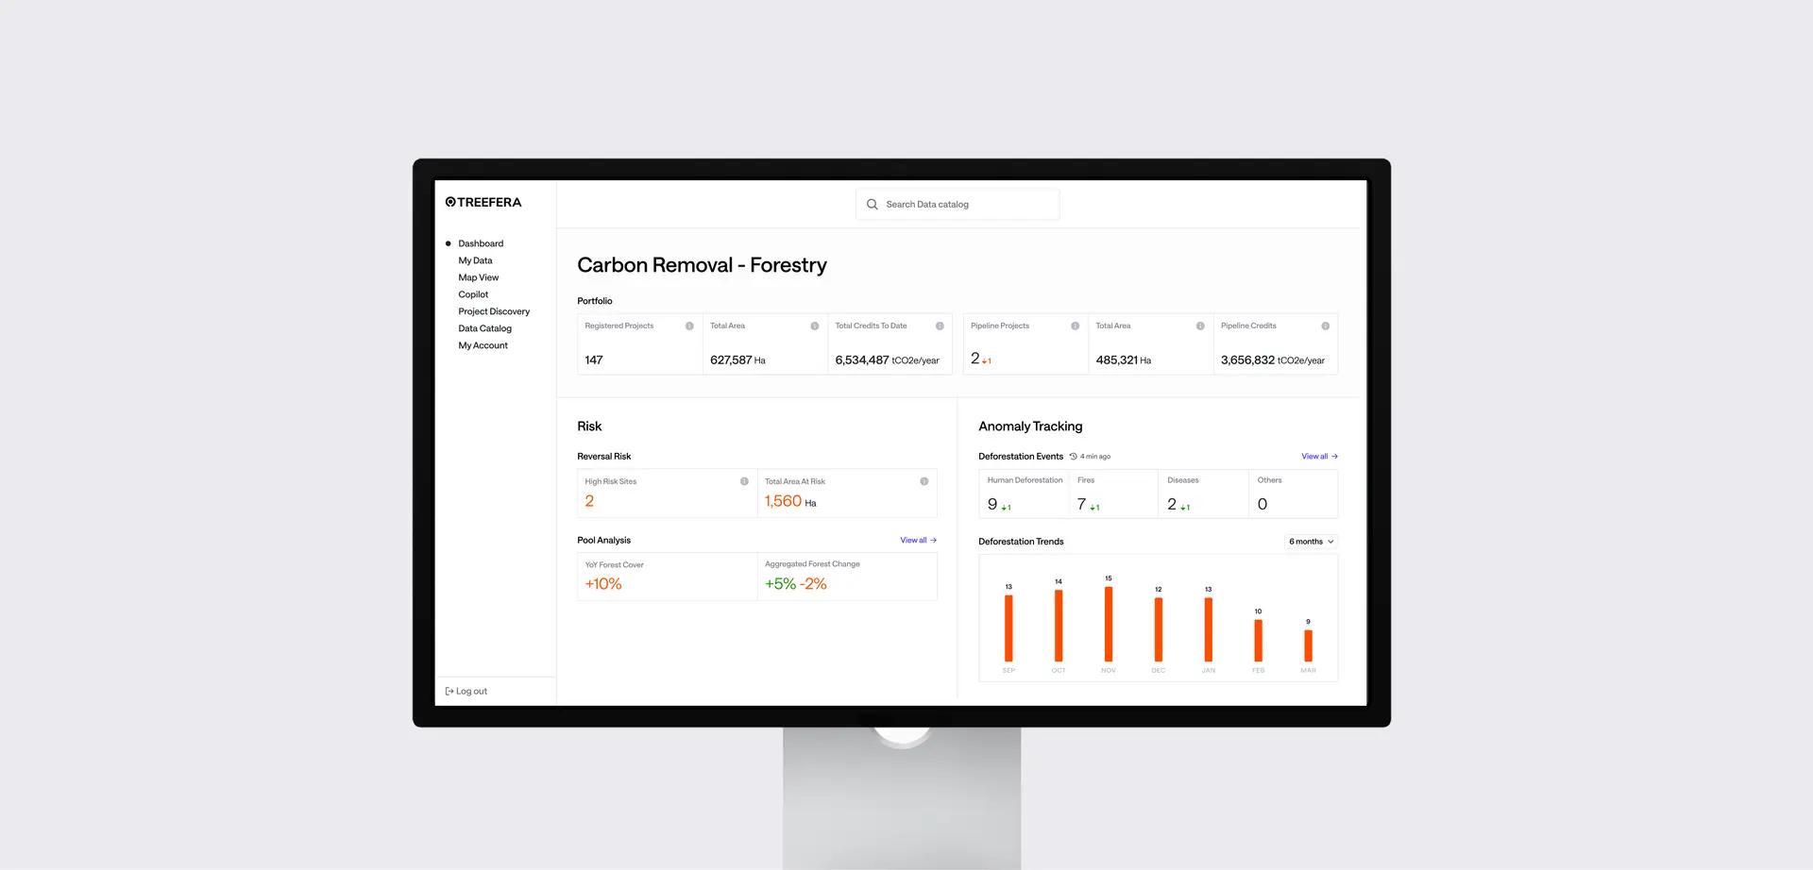Open Map View in sidebar

pos(478,277)
